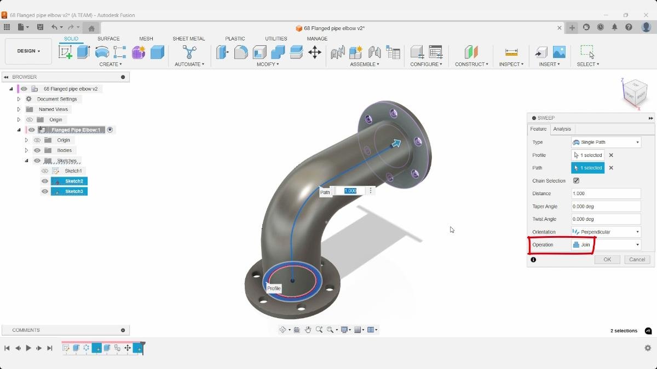
Task: Select the Combine tool icon
Action: pyautogui.click(x=278, y=52)
